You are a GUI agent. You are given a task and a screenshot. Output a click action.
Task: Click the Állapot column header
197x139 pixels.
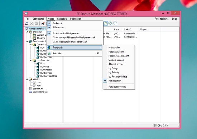[150, 29]
